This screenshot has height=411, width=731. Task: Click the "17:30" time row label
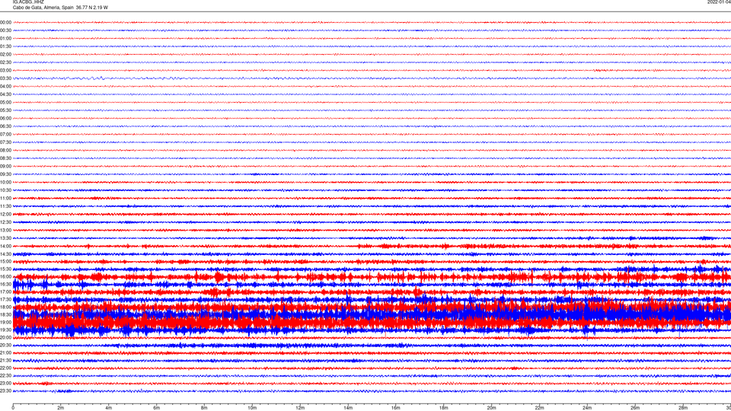point(5,300)
